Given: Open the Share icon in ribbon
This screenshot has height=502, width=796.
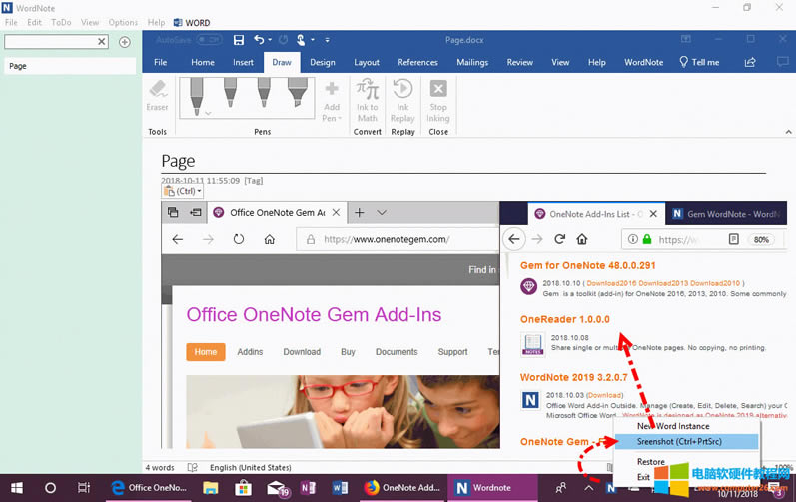Looking at the screenshot, I should (x=749, y=62).
